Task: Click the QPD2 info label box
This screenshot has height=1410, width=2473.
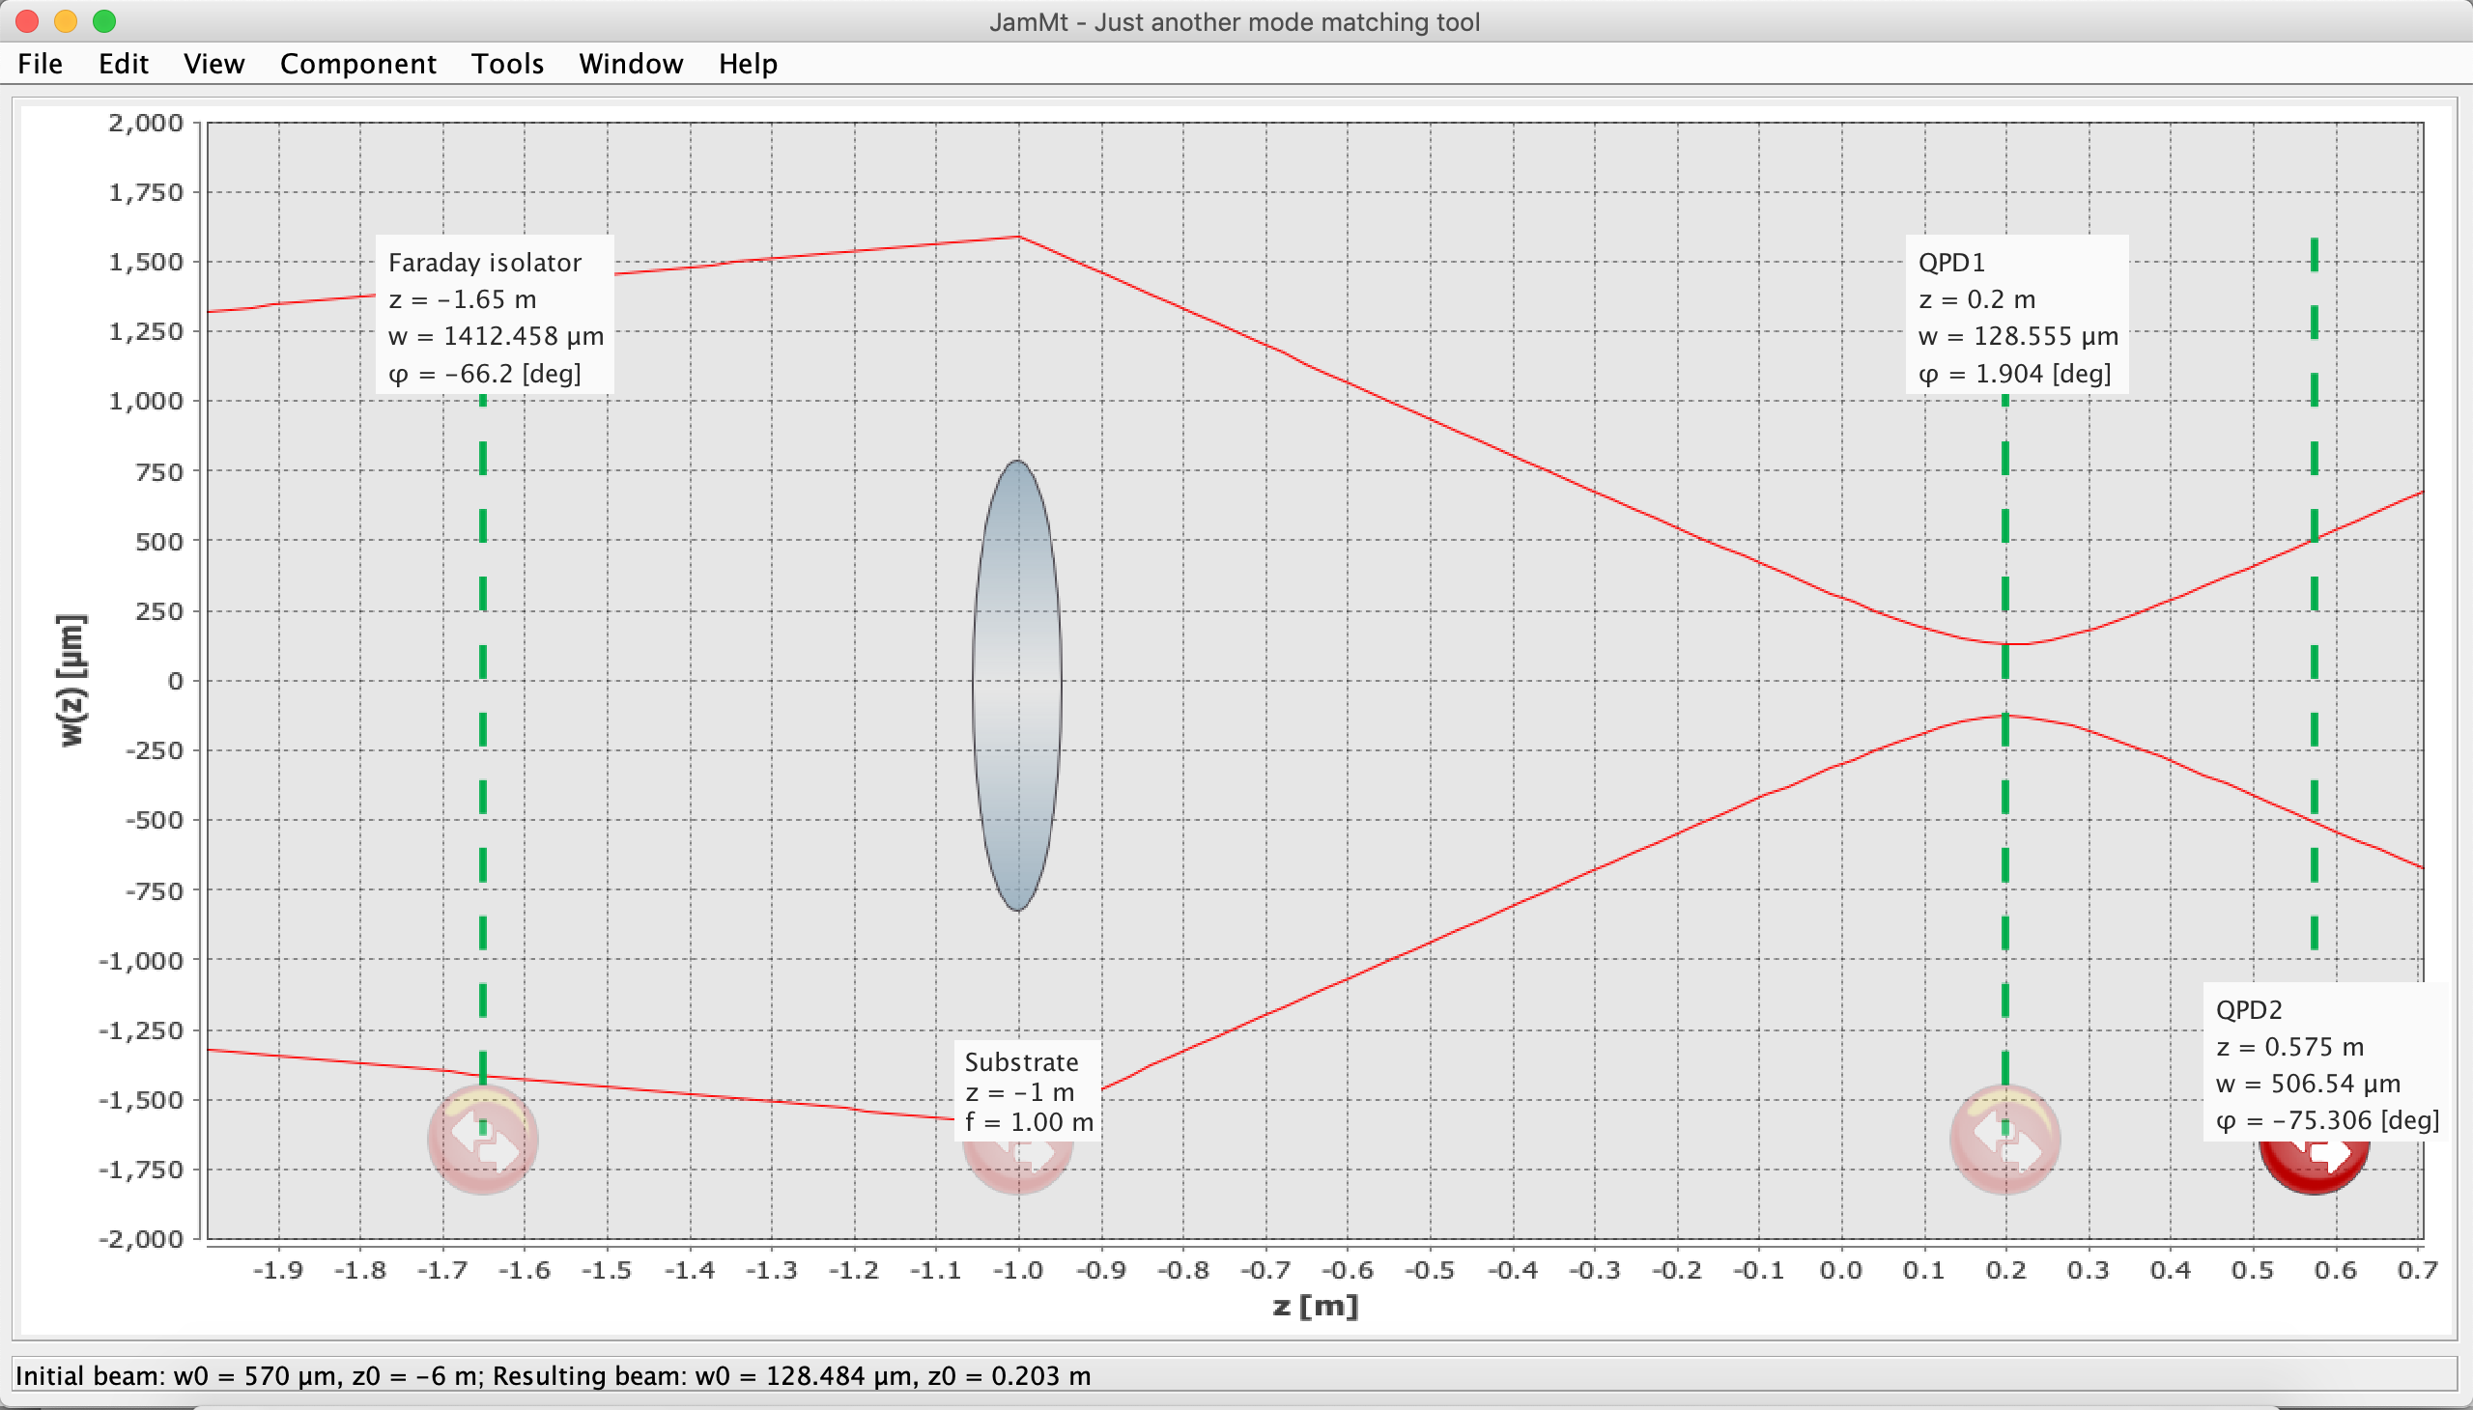Action: pyautogui.click(x=2325, y=1063)
